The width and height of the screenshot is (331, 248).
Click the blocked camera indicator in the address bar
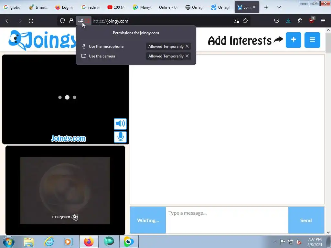pos(87,21)
